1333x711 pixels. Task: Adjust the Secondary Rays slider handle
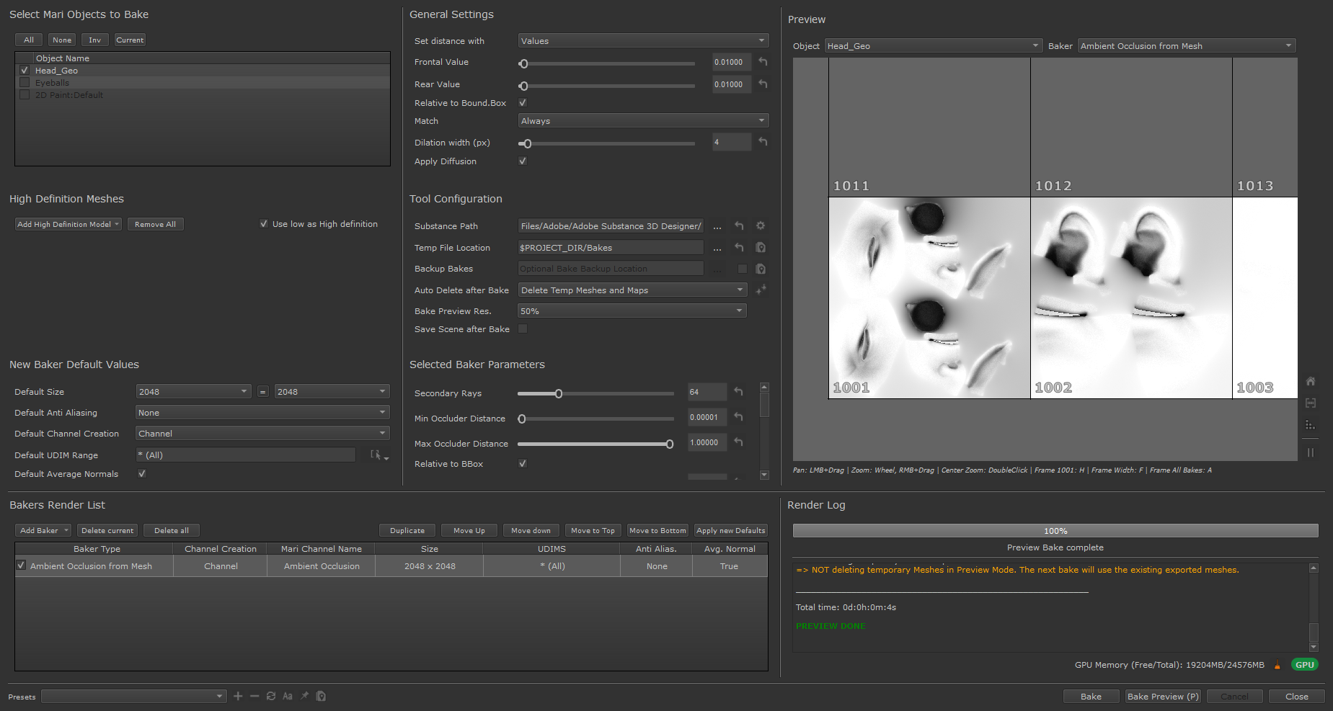558,393
